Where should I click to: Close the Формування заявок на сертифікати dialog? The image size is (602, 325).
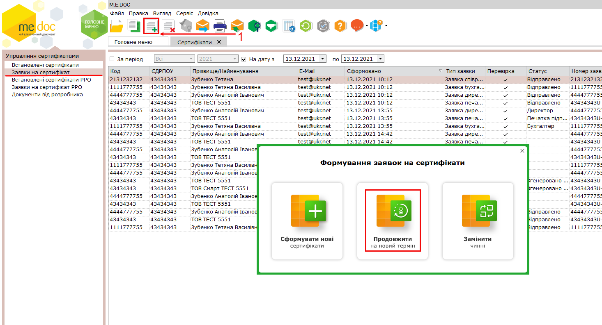522,151
